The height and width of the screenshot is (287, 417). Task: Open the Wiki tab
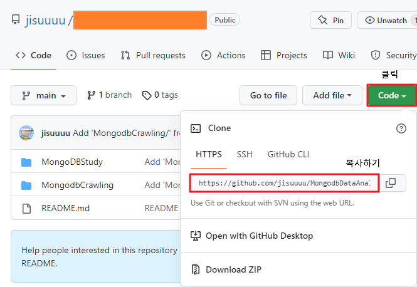coord(339,55)
